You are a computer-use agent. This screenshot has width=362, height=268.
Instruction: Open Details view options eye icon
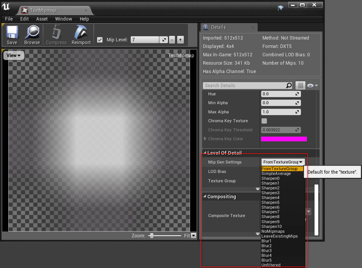tap(312, 86)
